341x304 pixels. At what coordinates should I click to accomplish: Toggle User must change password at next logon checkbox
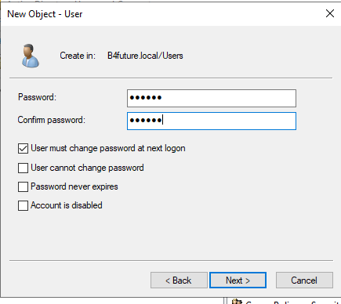point(23,148)
